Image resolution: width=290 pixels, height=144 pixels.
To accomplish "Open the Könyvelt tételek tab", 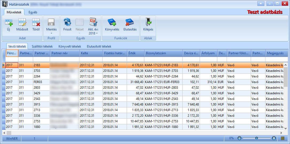I will click(x=70, y=46).
